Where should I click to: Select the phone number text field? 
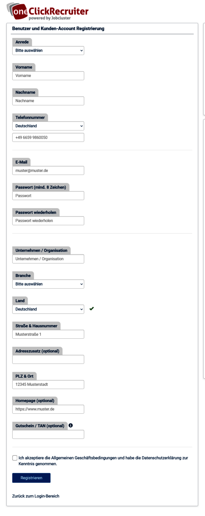[48, 137]
